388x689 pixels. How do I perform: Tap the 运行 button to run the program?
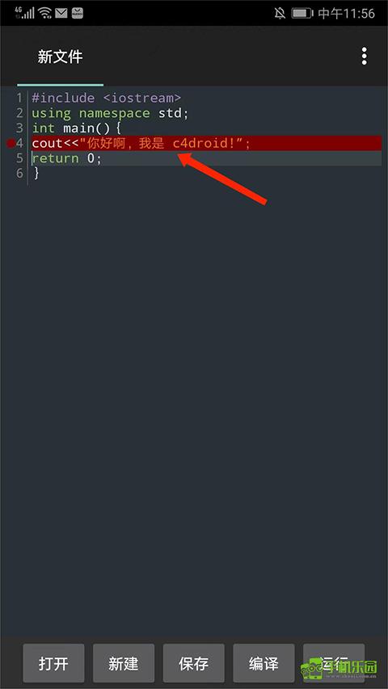334,663
